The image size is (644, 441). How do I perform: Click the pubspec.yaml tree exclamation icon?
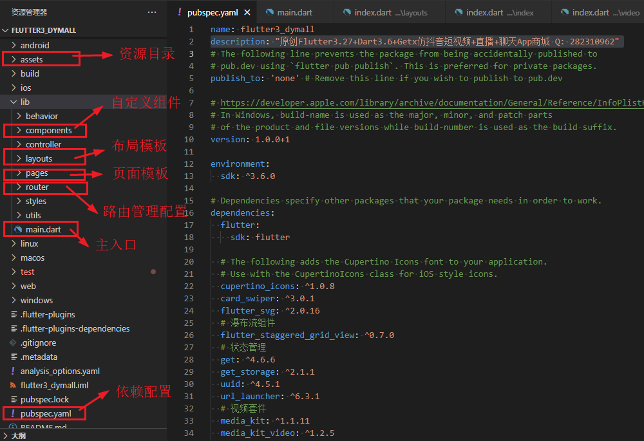coord(13,413)
